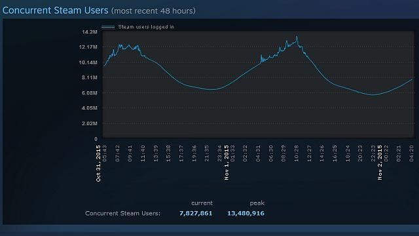
Task: Click the 01:33 time label
Action: coord(232,153)
